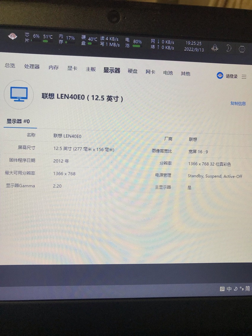Click the disk read 4 KB/s value
Viewport: 252px width, 336px height.
coord(112,39)
